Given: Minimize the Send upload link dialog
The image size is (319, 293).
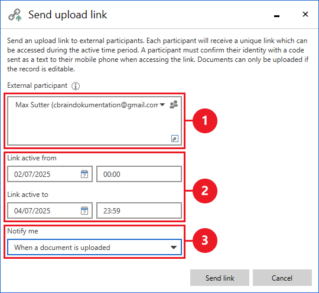Looking at the screenshot, I should pyautogui.click(x=276, y=16).
